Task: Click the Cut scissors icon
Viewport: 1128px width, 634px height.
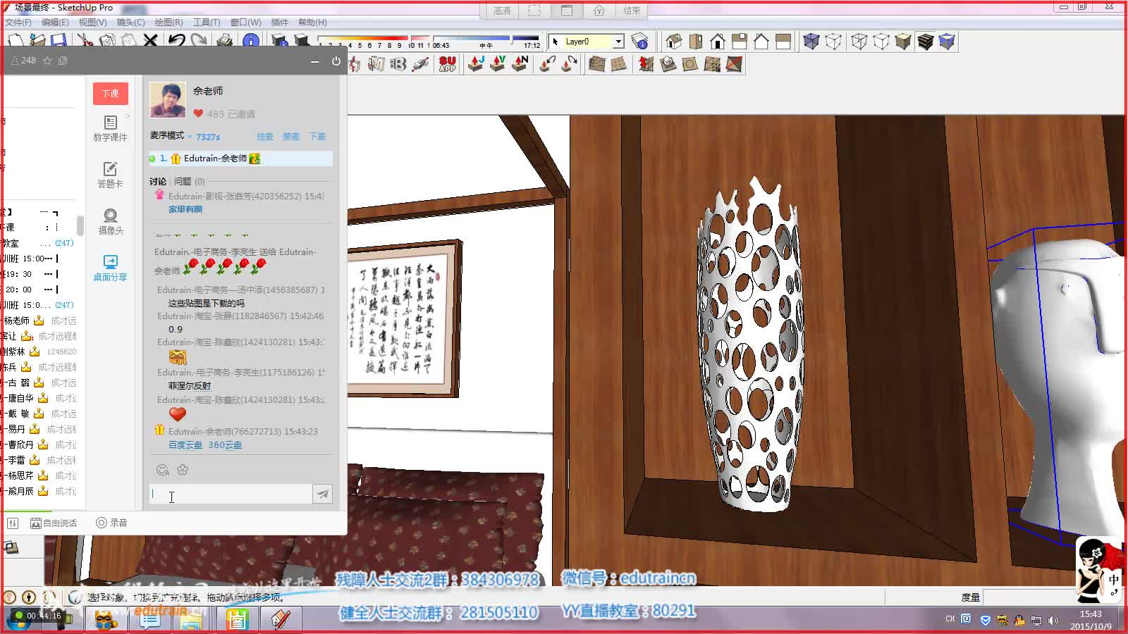Action: 85,41
